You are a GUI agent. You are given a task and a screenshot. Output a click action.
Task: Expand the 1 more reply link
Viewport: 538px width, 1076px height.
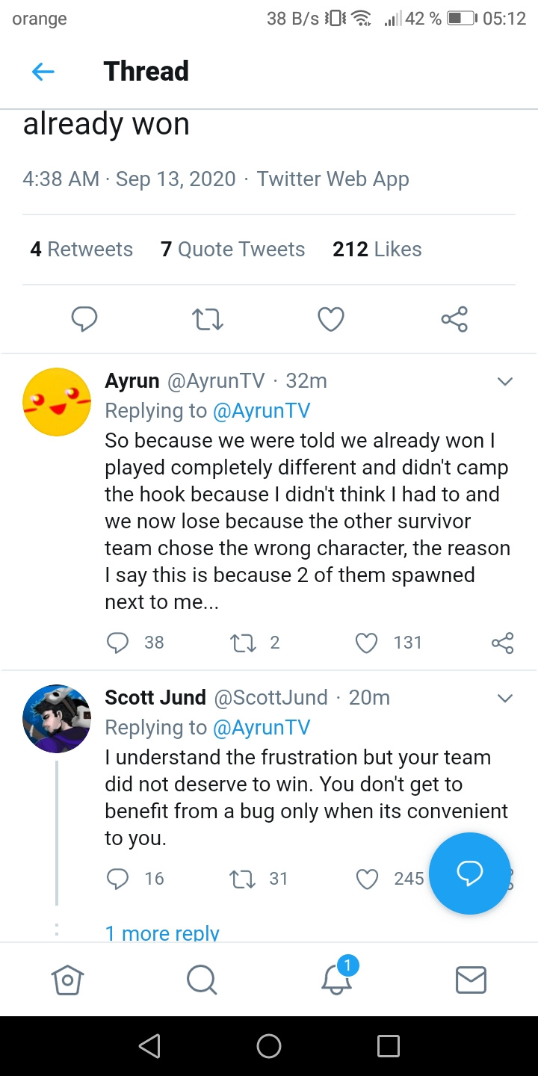pos(162,933)
